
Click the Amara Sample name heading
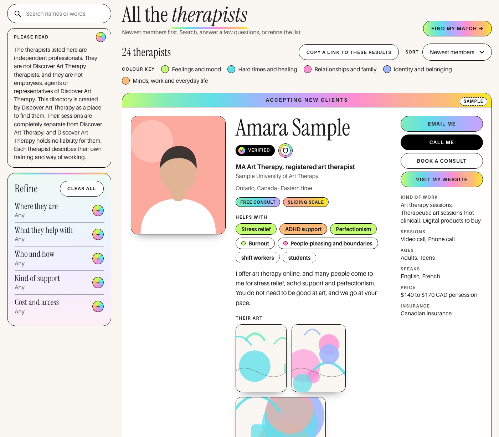tap(293, 128)
